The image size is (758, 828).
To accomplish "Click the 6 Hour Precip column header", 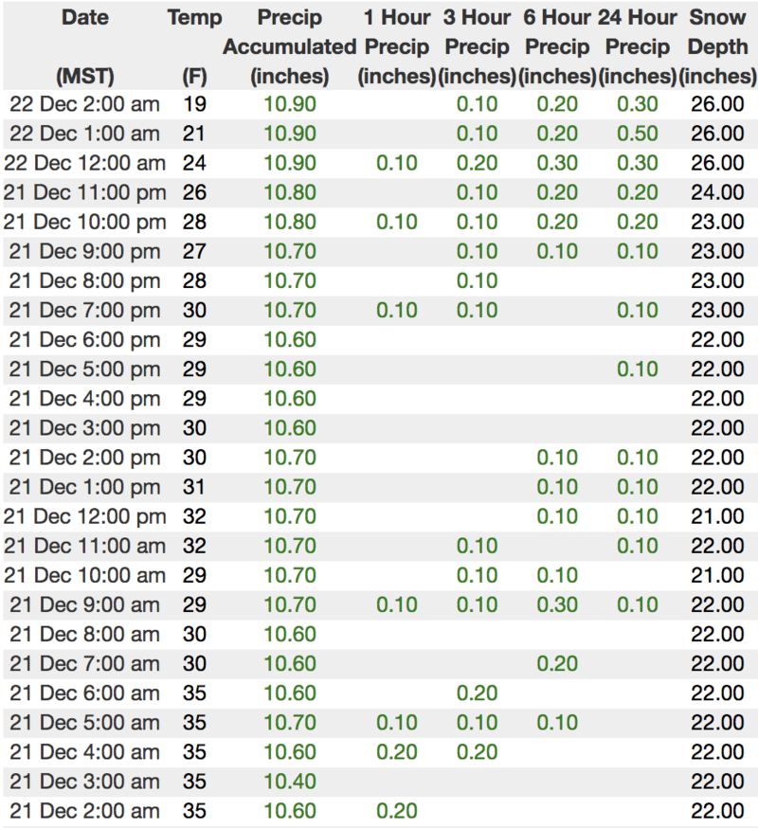I will (x=557, y=46).
